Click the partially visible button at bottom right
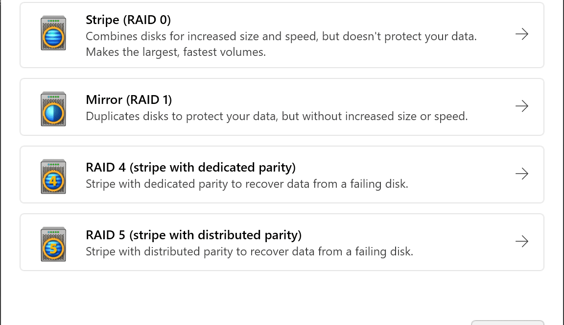 coord(508,323)
